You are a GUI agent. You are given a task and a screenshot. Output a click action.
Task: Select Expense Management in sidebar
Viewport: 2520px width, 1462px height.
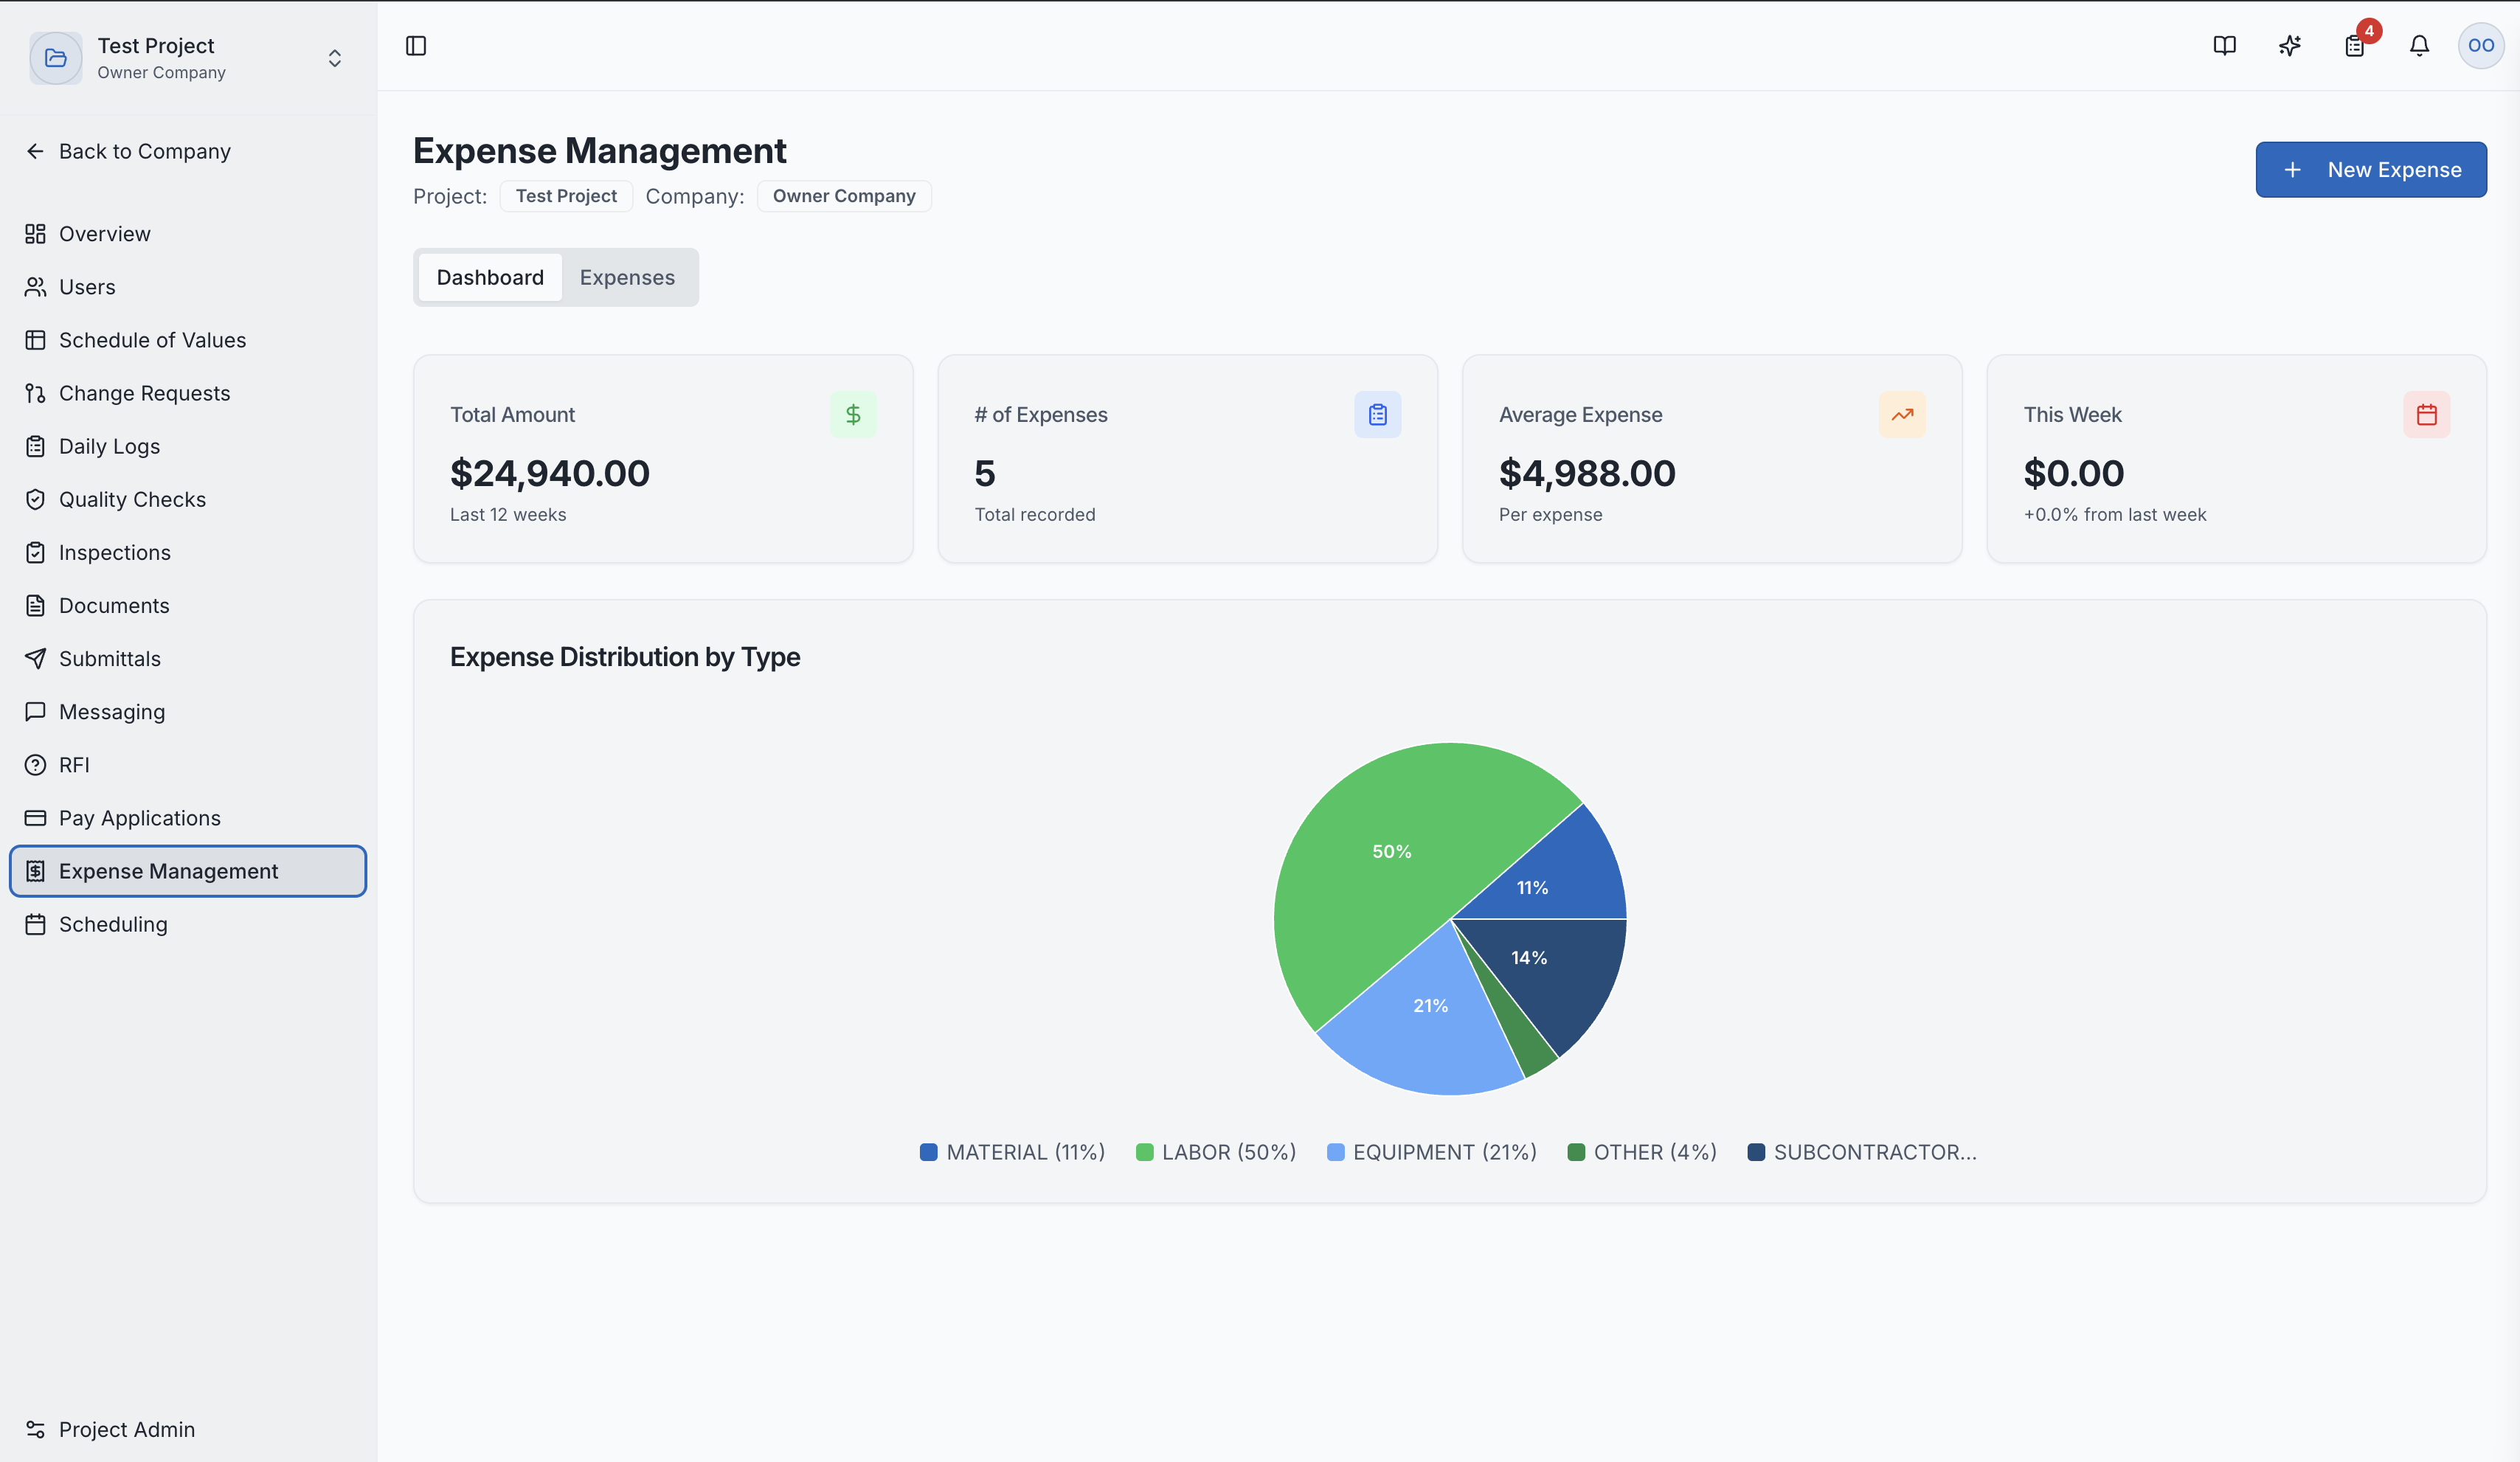[x=188, y=871]
